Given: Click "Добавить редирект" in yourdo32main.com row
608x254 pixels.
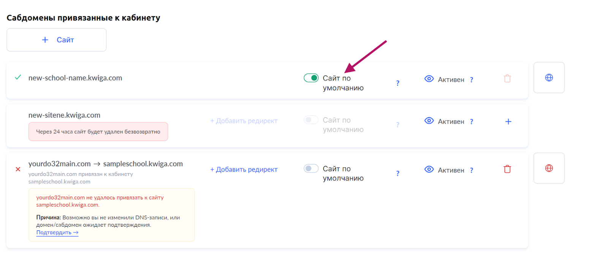Looking at the screenshot, I should 244,169.
